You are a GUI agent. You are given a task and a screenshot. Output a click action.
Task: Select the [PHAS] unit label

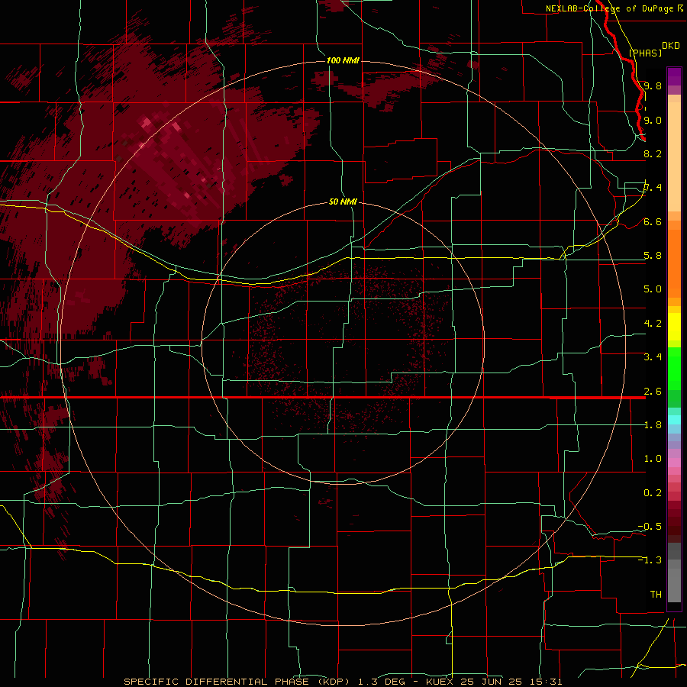645,53
